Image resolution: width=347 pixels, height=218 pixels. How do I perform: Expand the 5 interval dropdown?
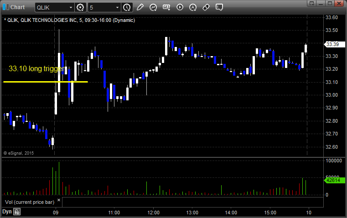[x=117, y=7]
